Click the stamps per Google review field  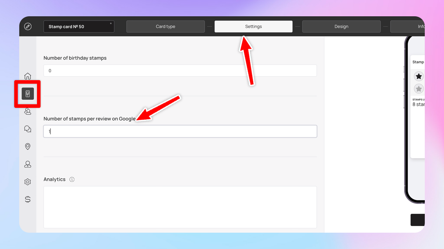[x=180, y=131]
